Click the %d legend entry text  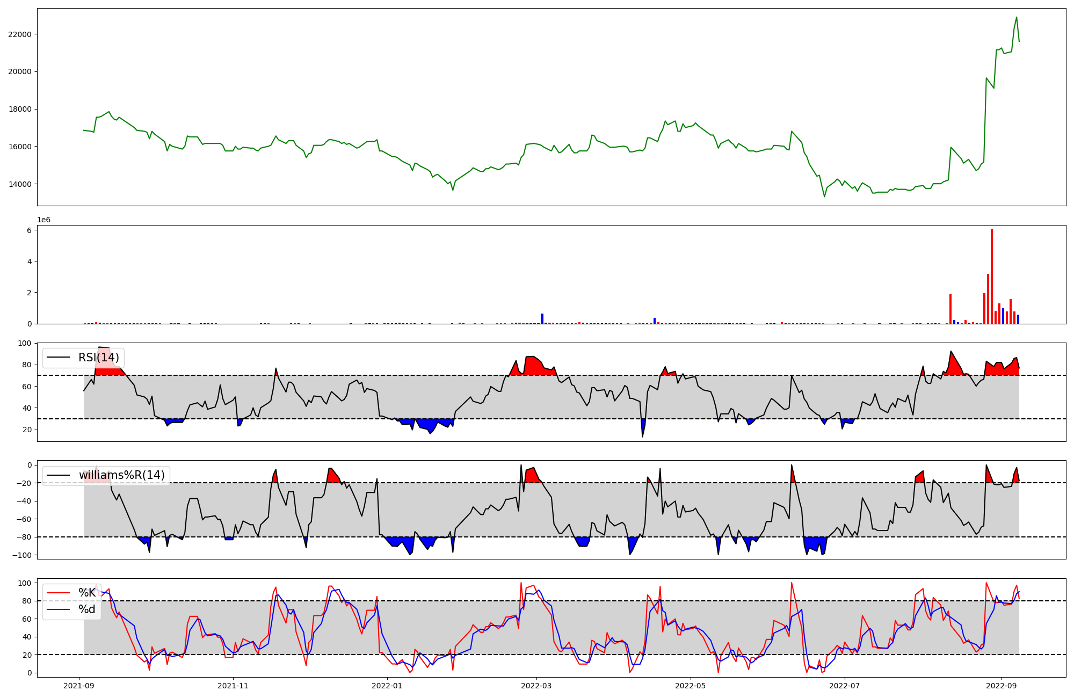pos(87,609)
